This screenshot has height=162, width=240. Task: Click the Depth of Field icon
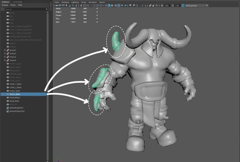click(x=140, y=5)
